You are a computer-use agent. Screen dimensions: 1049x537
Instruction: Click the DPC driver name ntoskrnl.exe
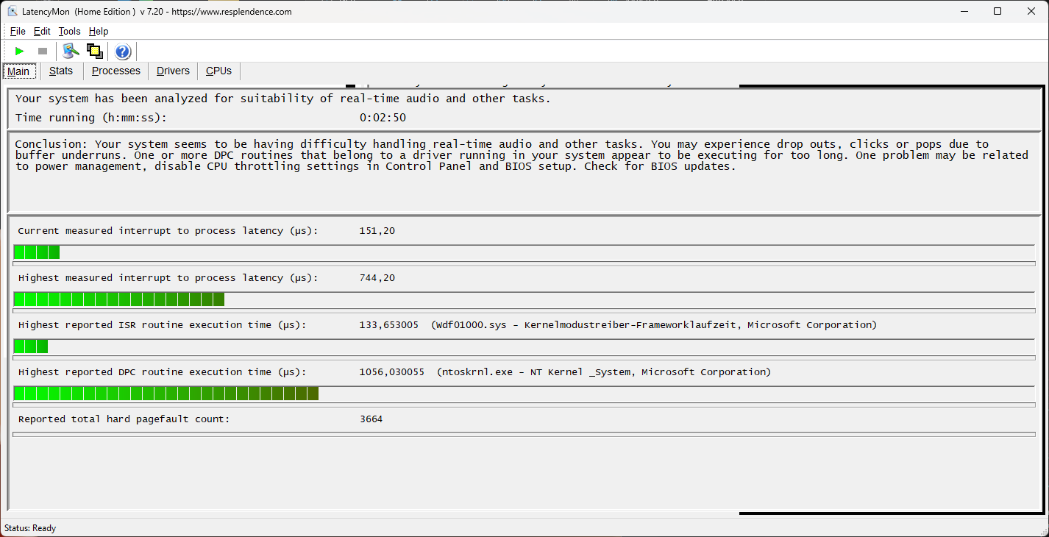(476, 372)
